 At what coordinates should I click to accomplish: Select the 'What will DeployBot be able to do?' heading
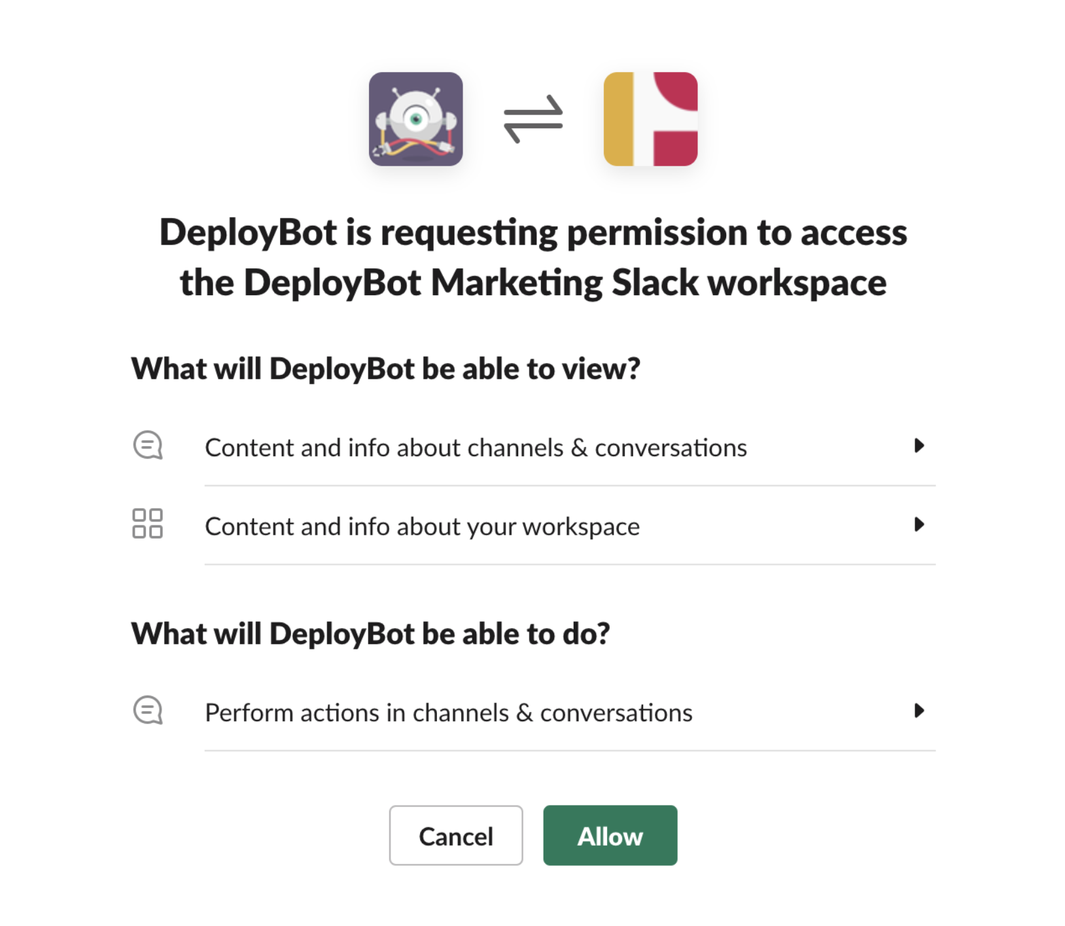[370, 632]
